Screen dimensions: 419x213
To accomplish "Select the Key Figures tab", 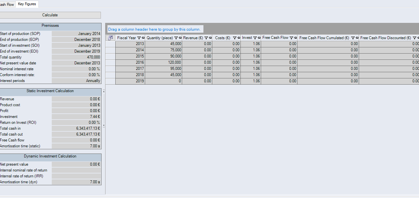I will 27,4.
